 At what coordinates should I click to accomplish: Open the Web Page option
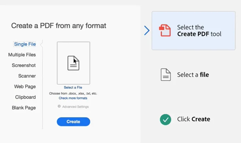coord(25,87)
